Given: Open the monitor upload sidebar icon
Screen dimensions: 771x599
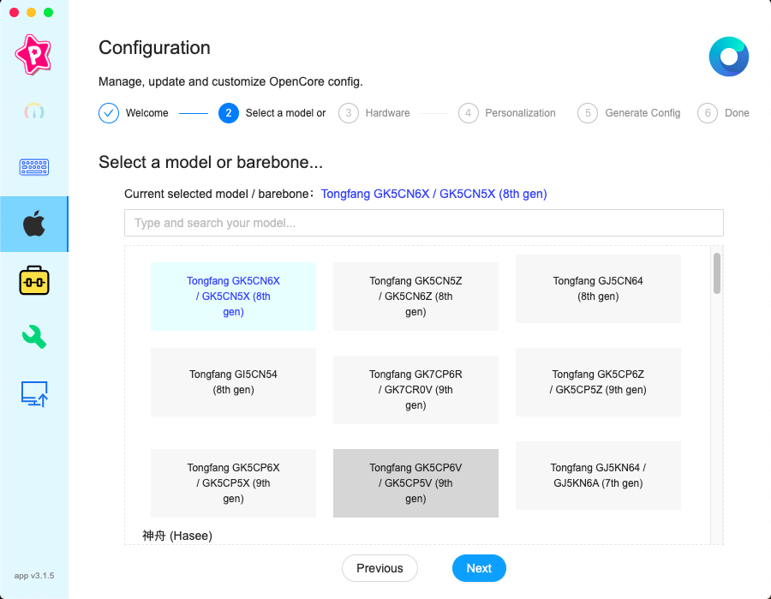Looking at the screenshot, I should (x=33, y=393).
